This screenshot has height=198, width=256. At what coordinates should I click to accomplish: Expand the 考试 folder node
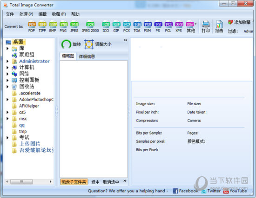(7, 138)
